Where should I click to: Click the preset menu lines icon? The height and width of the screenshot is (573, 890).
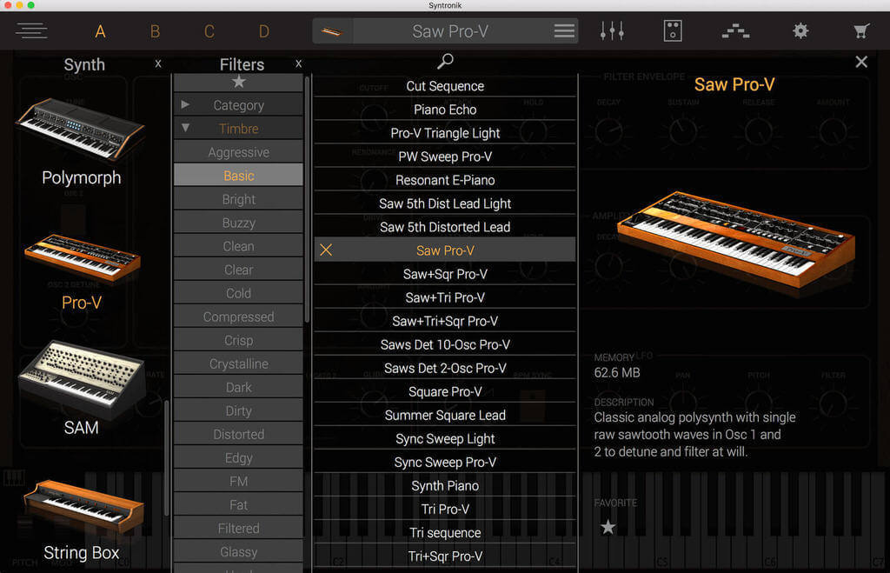pos(564,30)
